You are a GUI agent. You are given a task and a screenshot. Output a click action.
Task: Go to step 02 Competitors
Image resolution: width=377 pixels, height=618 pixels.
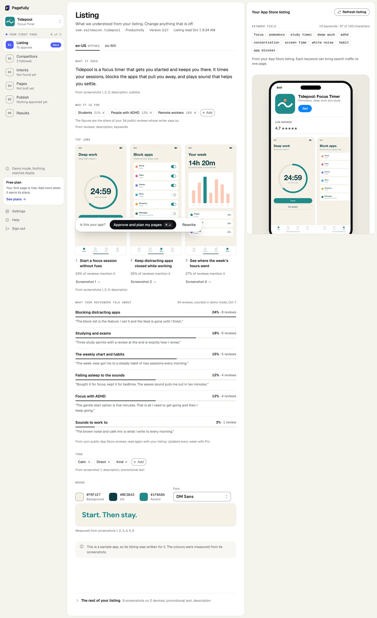(x=34, y=58)
